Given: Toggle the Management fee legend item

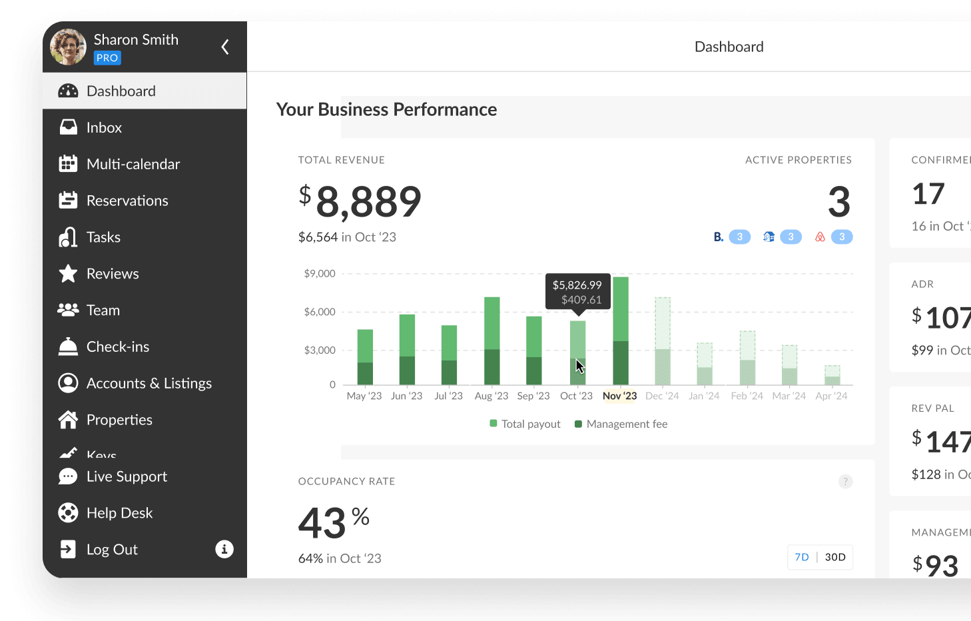Looking at the screenshot, I should (621, 424).
